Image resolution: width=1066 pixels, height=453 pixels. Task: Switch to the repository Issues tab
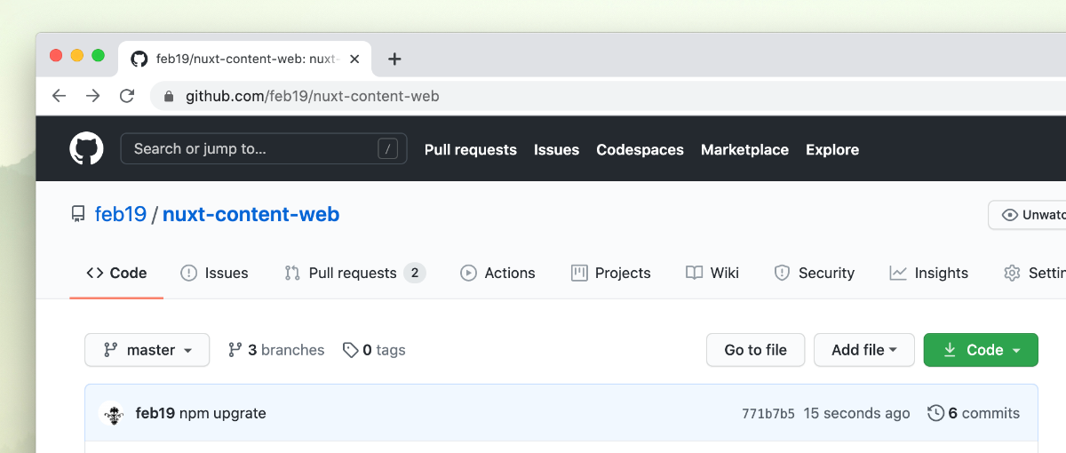click(214, 273)
